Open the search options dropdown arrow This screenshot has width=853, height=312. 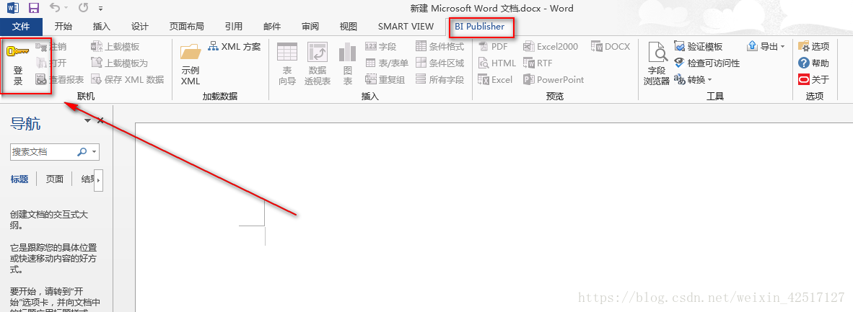click(95, 152)
